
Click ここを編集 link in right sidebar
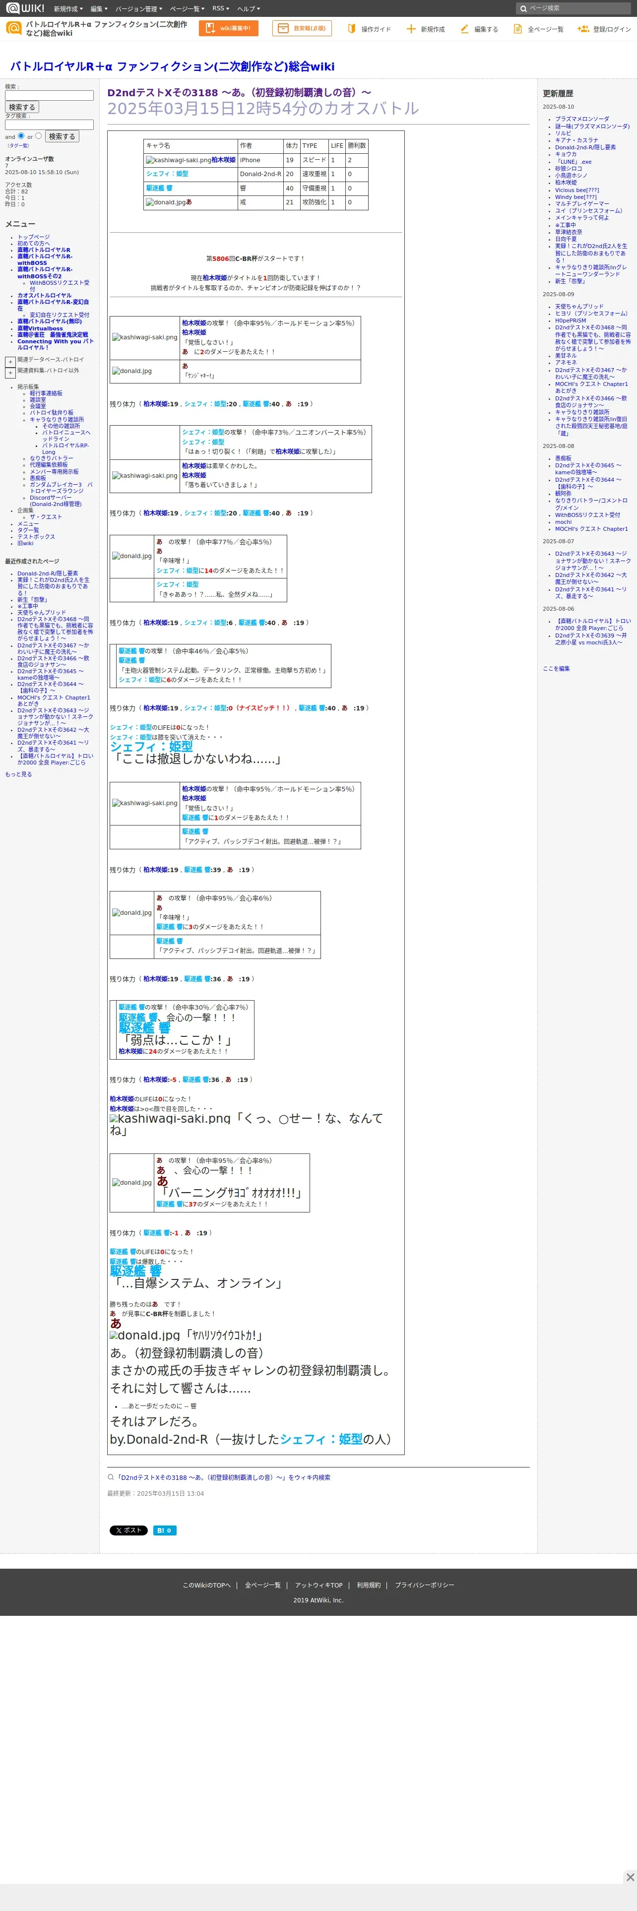(556, 668)
